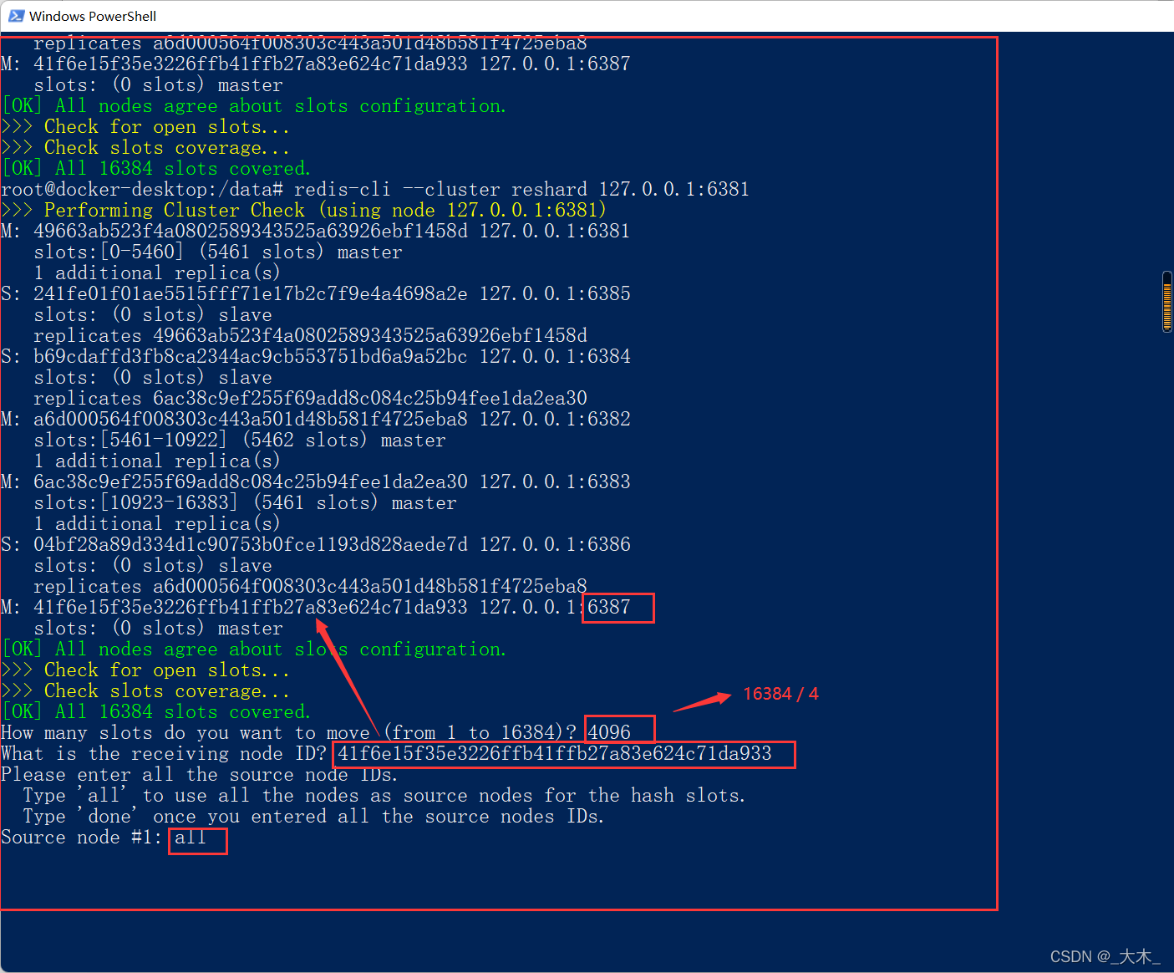Click the address 127.0.0.1:6382

(555, 419)
